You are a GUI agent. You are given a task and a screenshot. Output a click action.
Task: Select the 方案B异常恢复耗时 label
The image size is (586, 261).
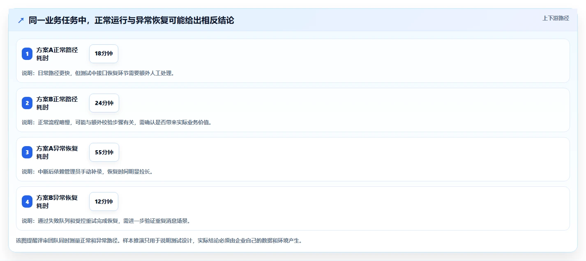(x=57, y=201)
